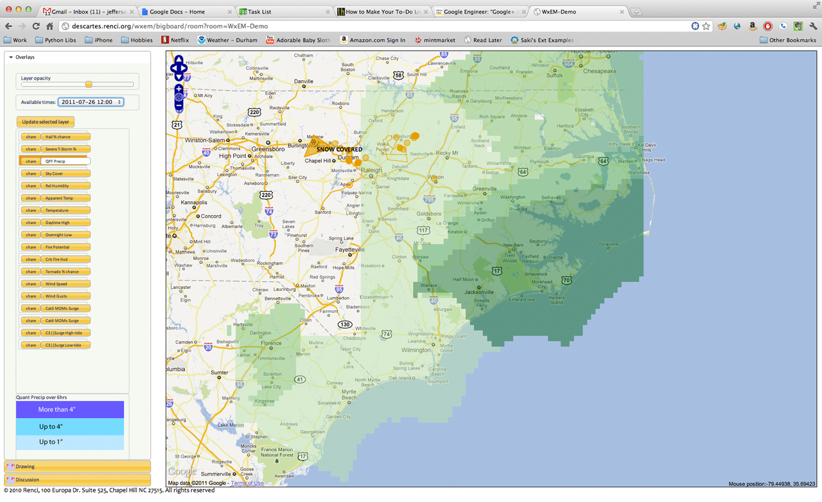Screen dimensions: 822x502
Task: Open the Evernote extension icon
Action: 798,26
